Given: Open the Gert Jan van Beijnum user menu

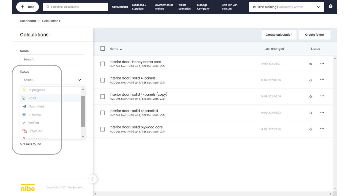Looking at the screenshot, I should (x=229, y=7).
